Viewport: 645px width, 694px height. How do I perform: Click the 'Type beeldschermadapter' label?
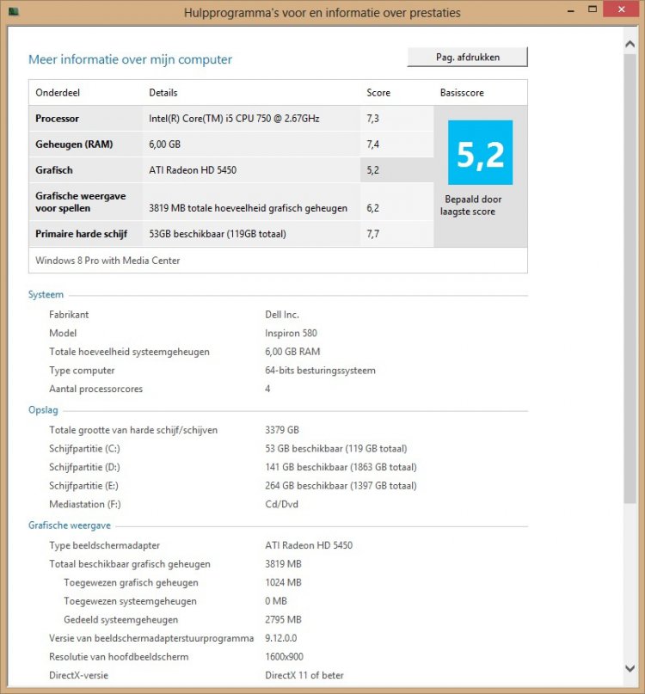click(104, 546)
